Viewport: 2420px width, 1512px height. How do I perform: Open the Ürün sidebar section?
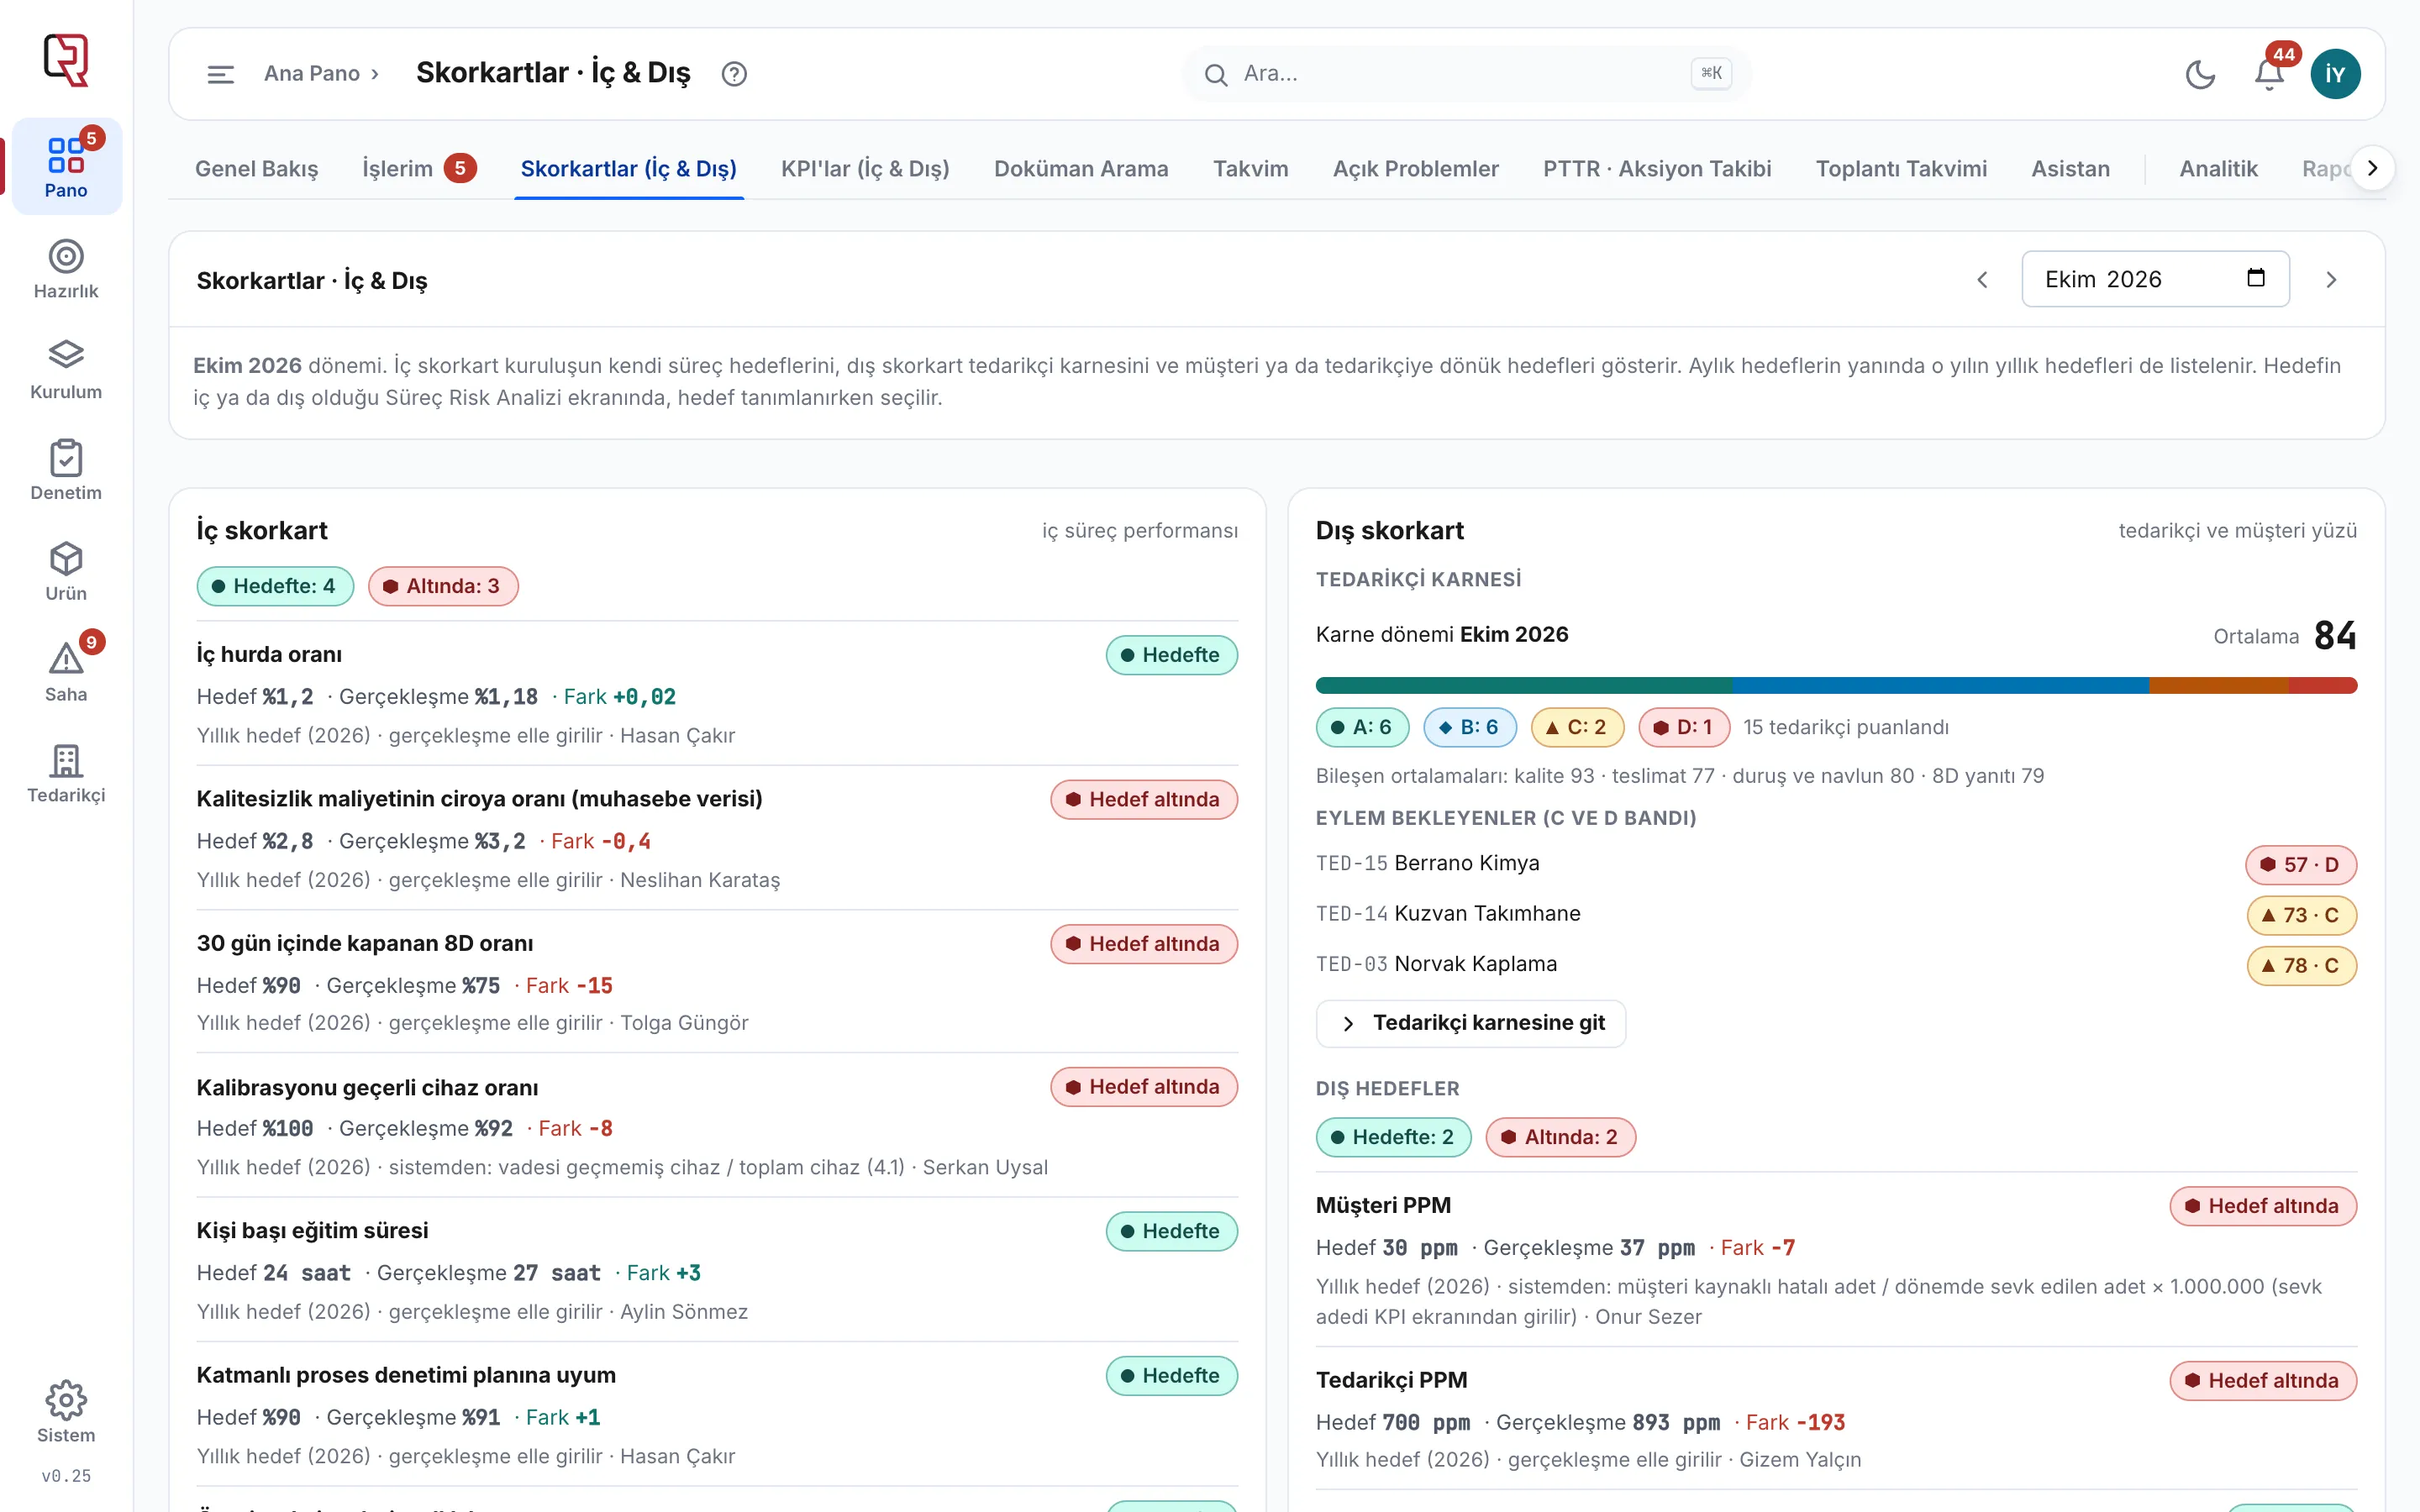coord(66,572)
